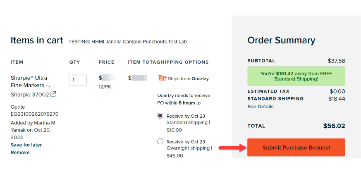361x174 pixels.
Task: Click Sharpie 37002 catalog number text
Action: click(30, 94)
